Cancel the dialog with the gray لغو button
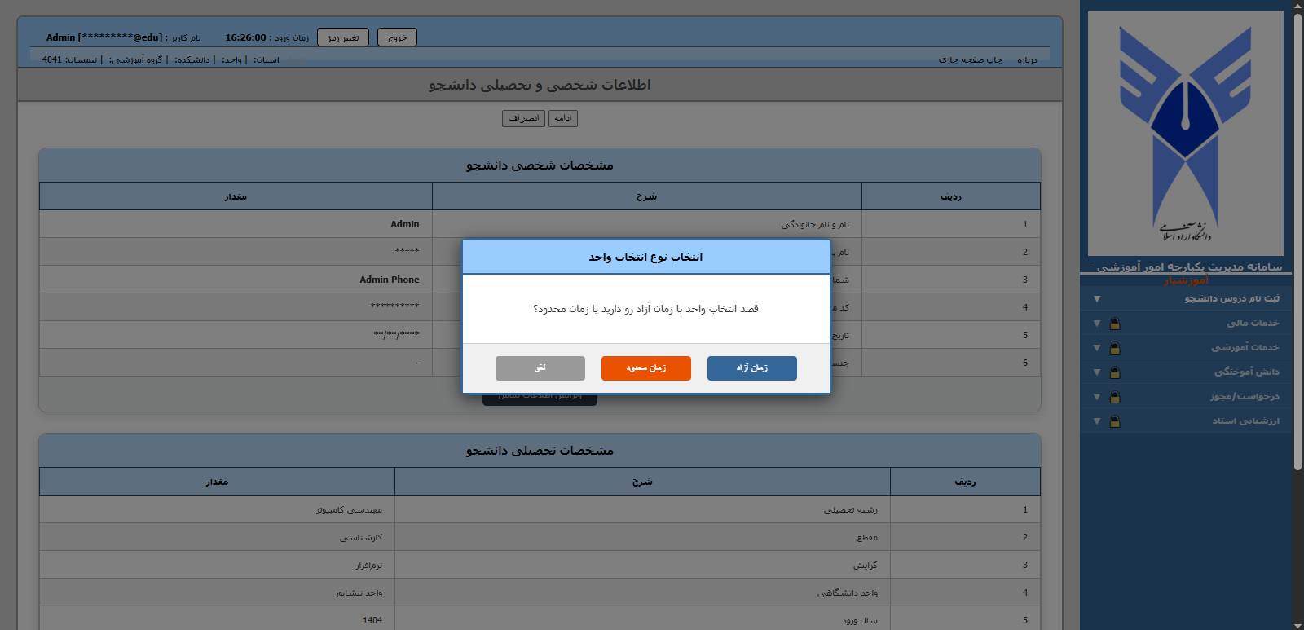Viewport: 1304px width, 630px height. (x=540, y=368)
